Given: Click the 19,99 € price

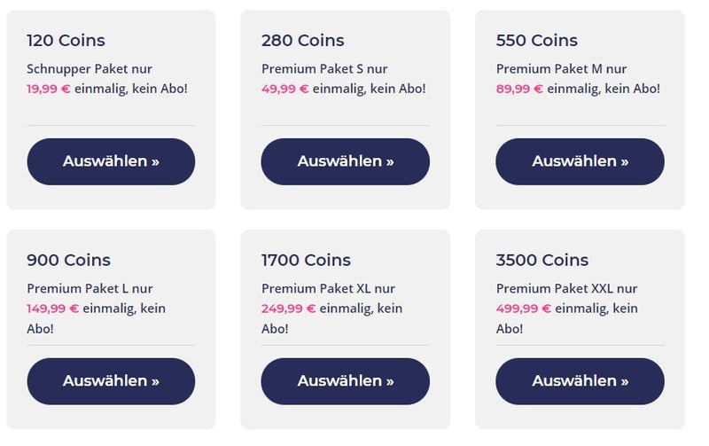Looking at the screenshot, I should tap(49, 89).
